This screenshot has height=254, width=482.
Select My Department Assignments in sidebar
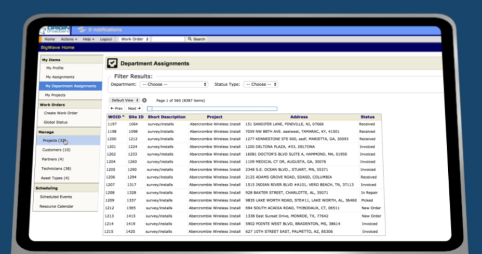(x=71, y=86)
